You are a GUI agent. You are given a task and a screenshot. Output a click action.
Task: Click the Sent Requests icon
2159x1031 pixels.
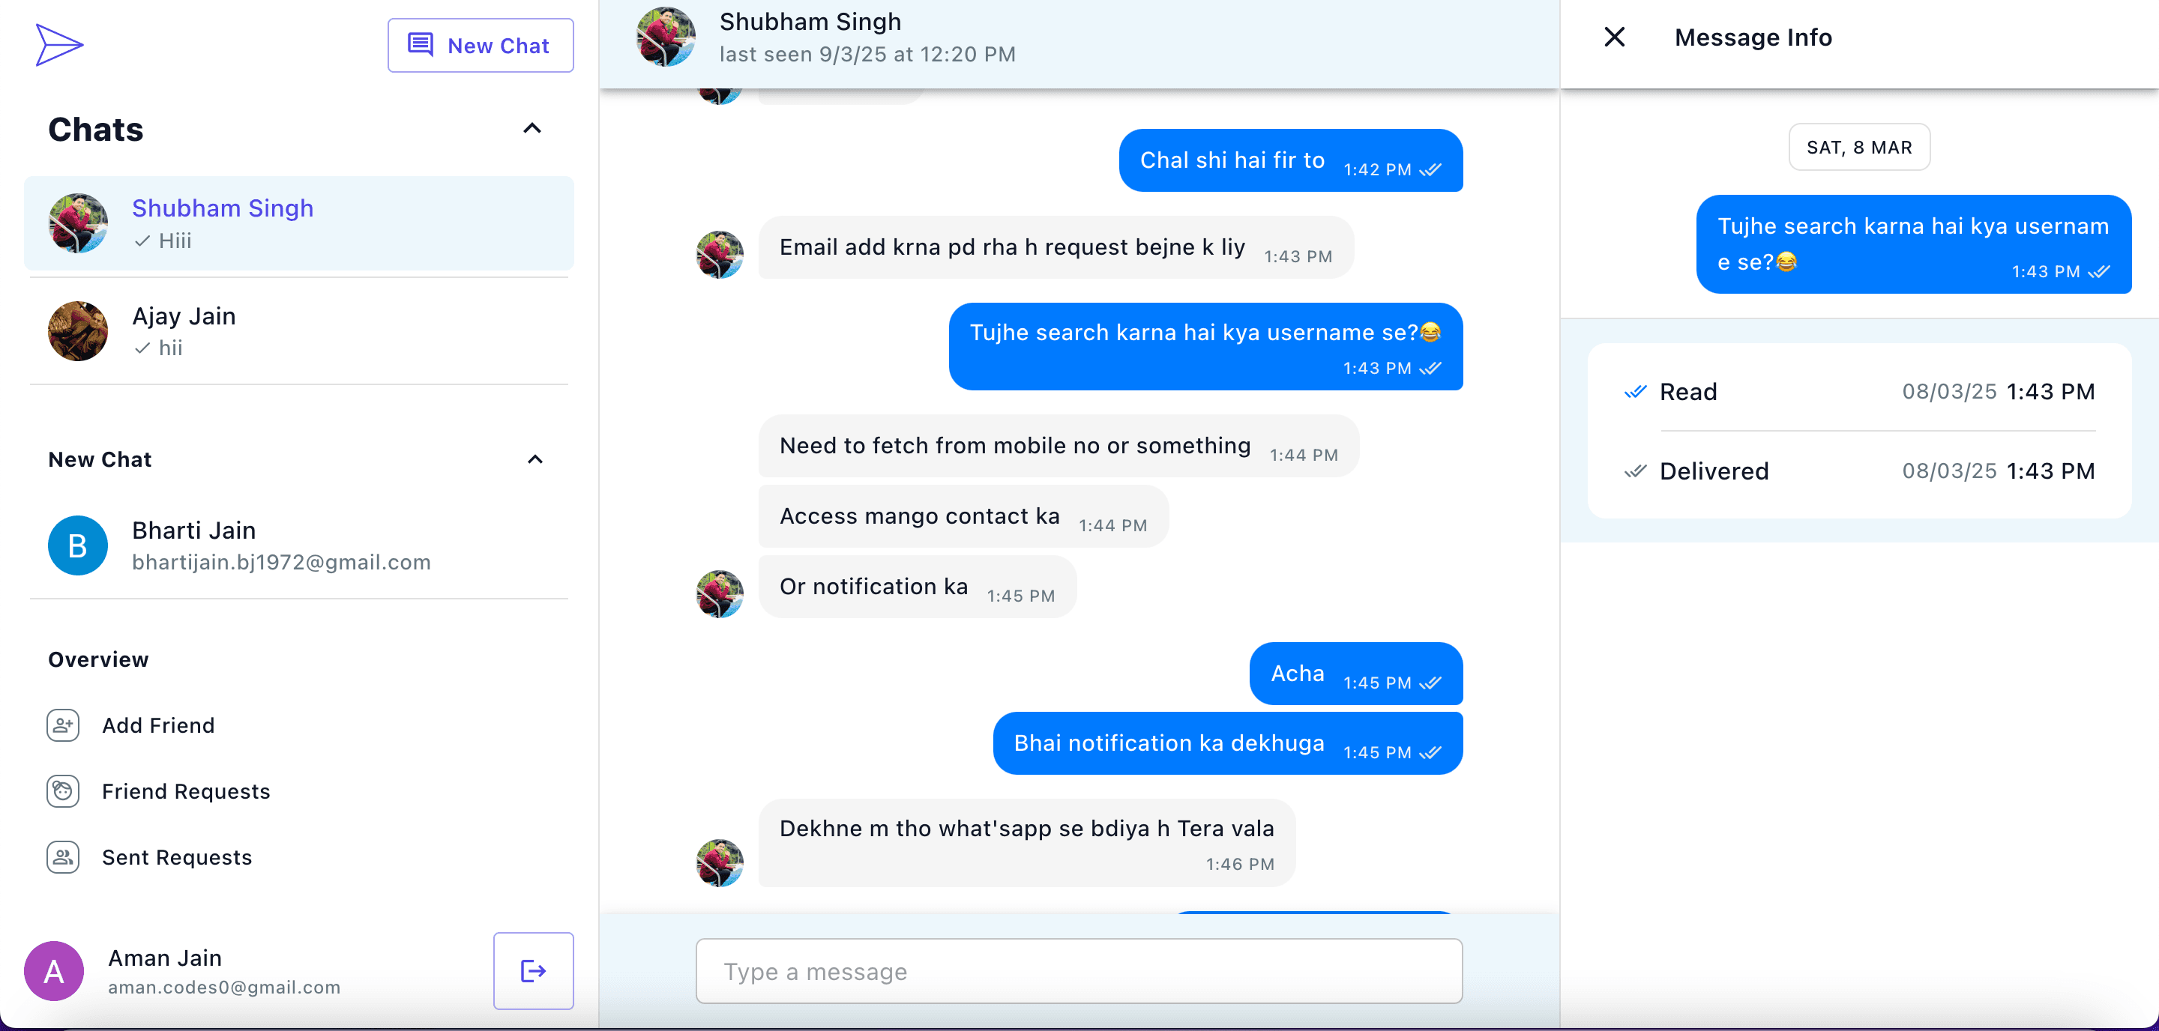coord(63,856)
